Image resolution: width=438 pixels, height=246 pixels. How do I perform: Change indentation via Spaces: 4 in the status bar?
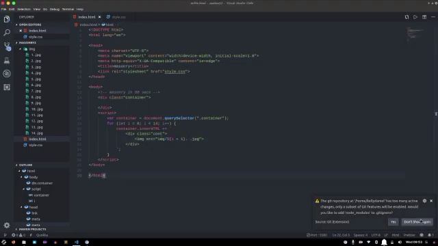tap(361, 235)
